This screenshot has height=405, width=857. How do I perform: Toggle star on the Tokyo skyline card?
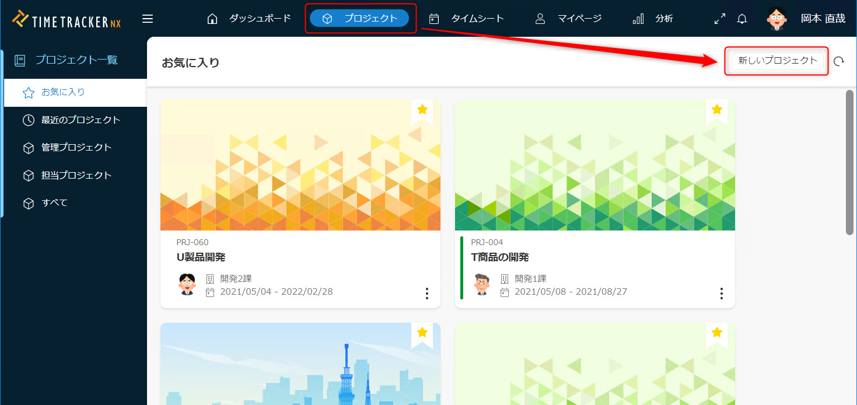point(422,333)
